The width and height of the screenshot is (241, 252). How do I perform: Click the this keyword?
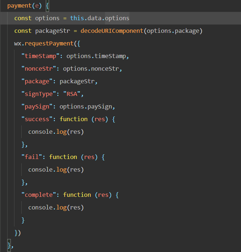[77, 18]
